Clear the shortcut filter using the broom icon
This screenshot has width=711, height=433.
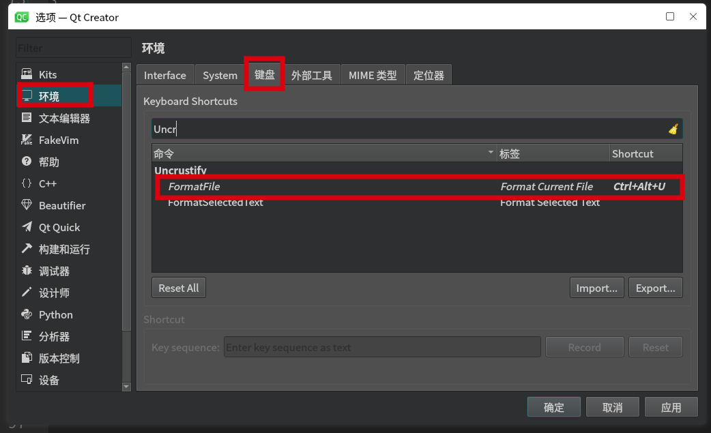click(x=672, y=128)
